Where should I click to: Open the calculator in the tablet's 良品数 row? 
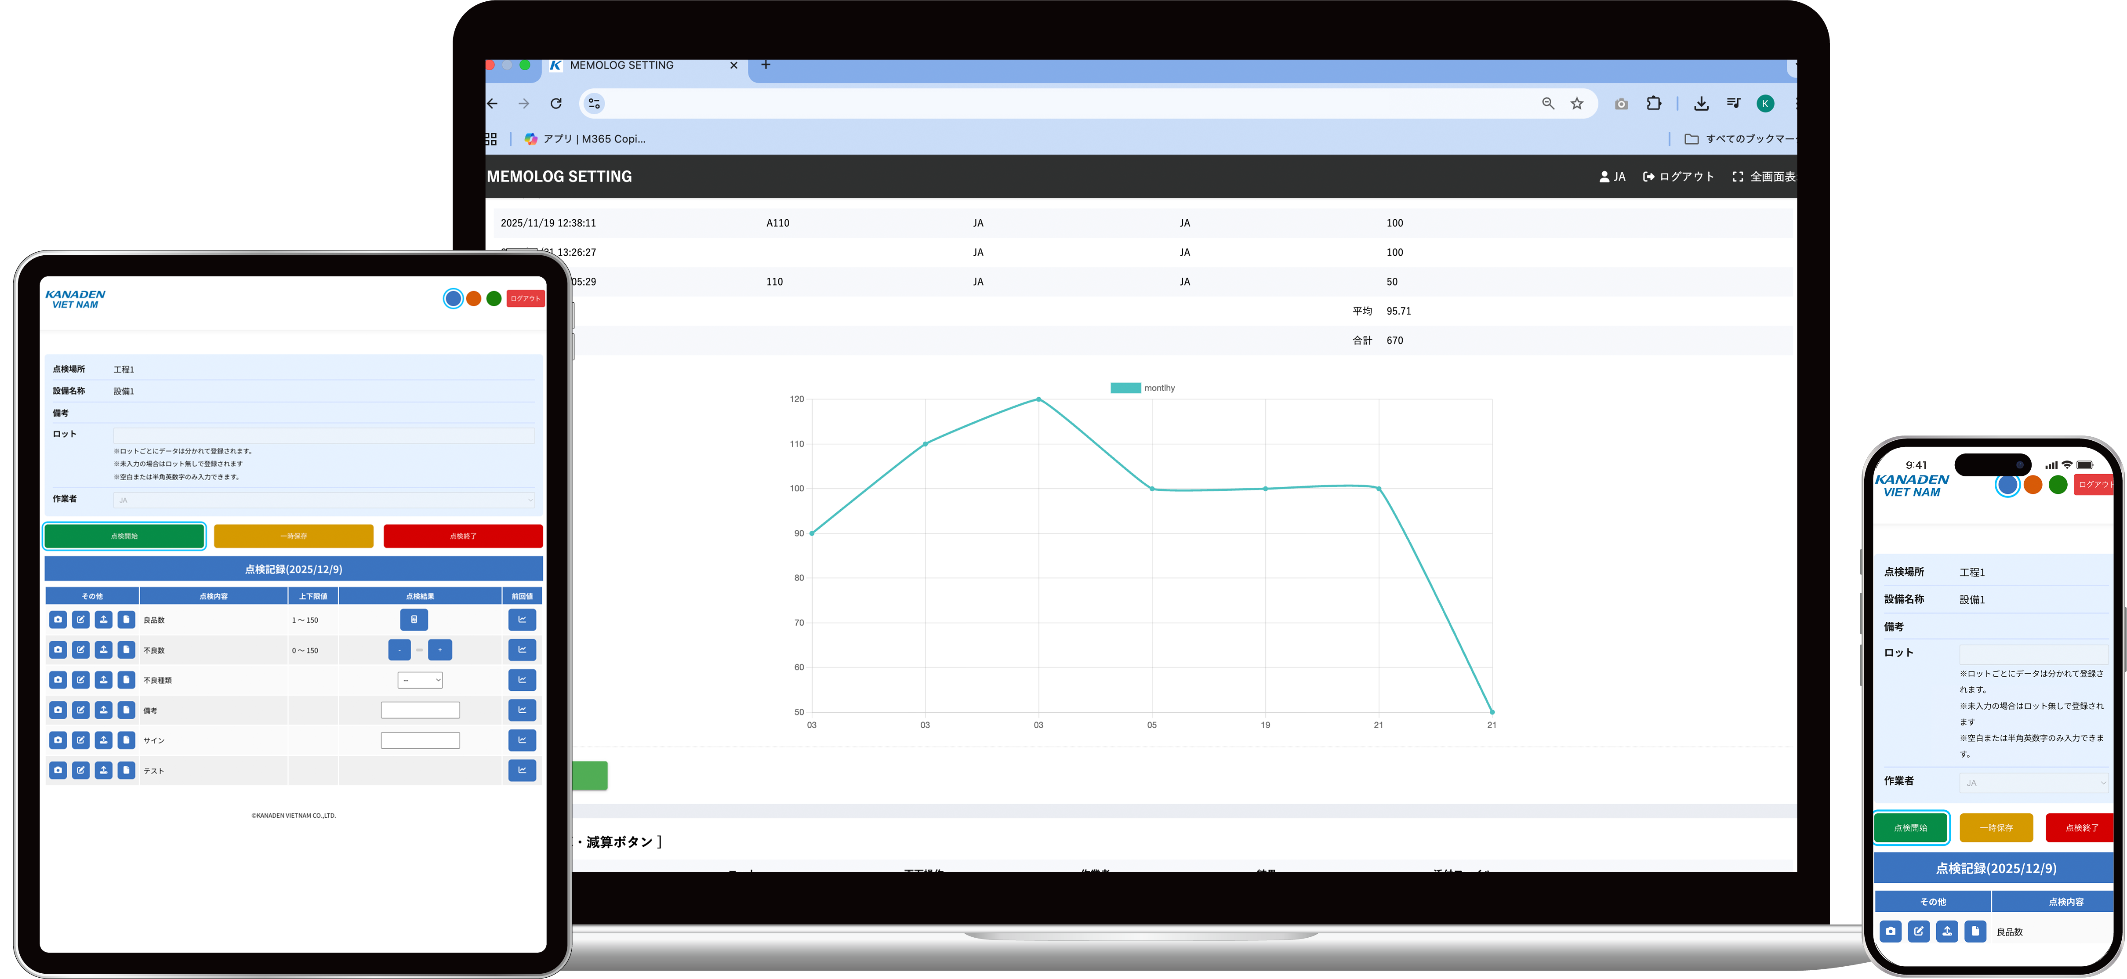coord(414,619)
